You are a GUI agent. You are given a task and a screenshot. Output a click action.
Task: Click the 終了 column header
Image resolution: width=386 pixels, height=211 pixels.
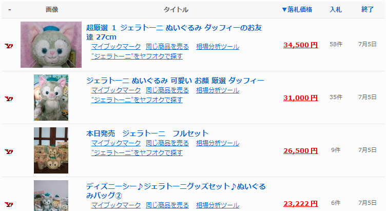click(x=368, y=10)
